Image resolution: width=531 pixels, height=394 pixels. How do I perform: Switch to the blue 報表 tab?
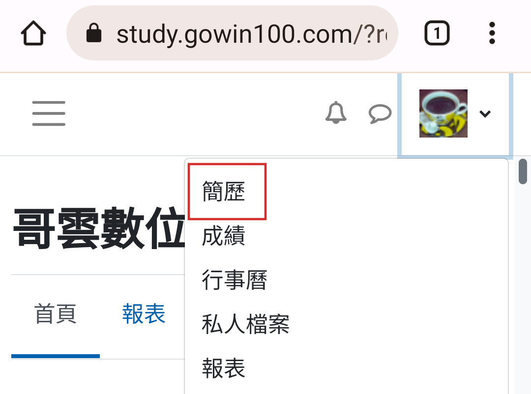[x=144, y=314]
